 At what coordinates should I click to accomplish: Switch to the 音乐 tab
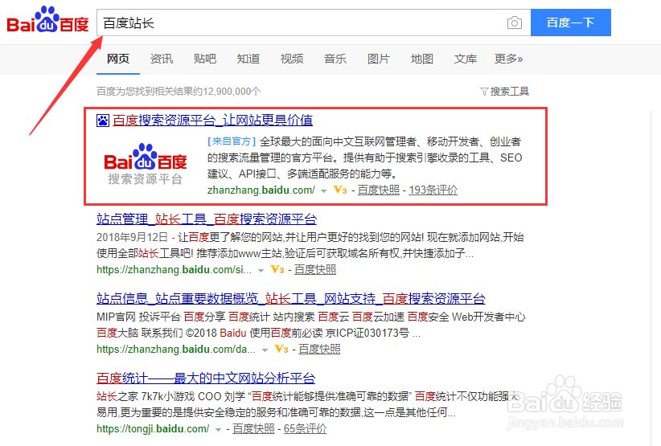335,59
